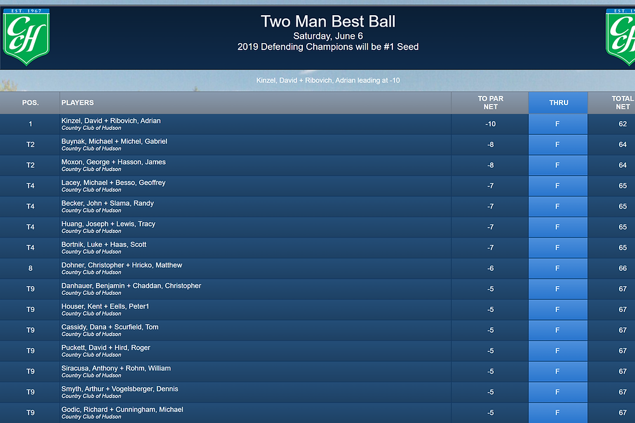Sort leaderboard by the POS. column header

click(x=30, y=102)
